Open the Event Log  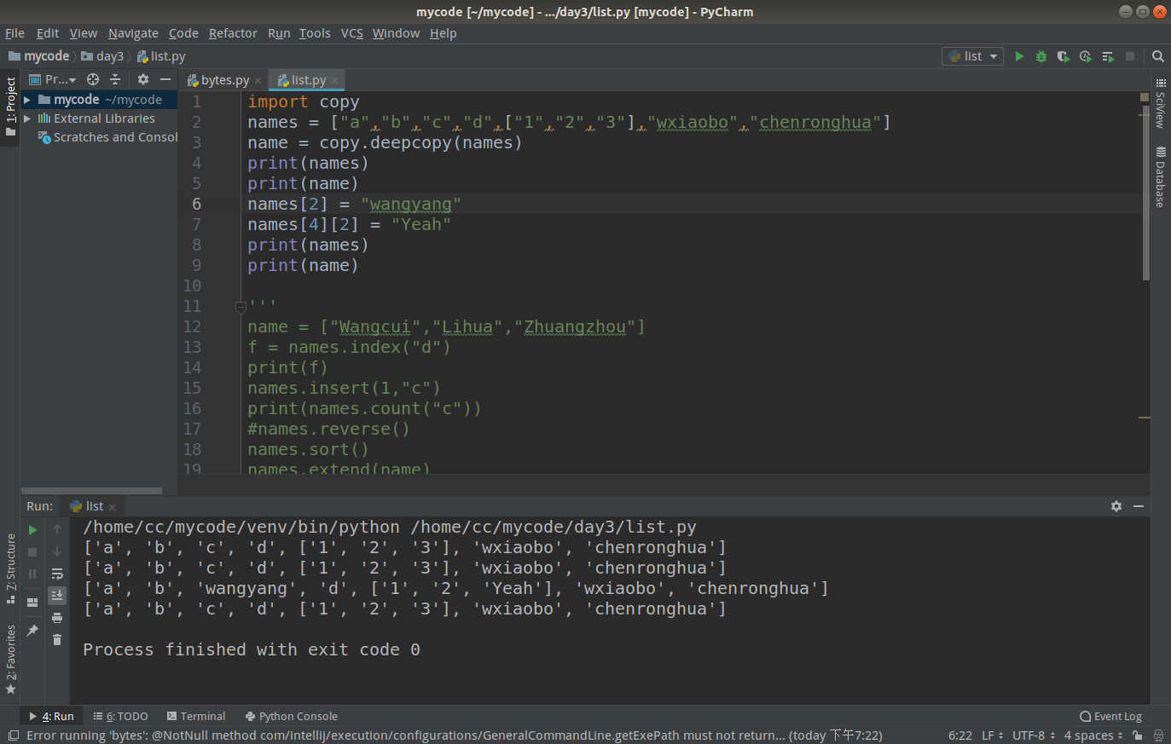coord(1110,717)
